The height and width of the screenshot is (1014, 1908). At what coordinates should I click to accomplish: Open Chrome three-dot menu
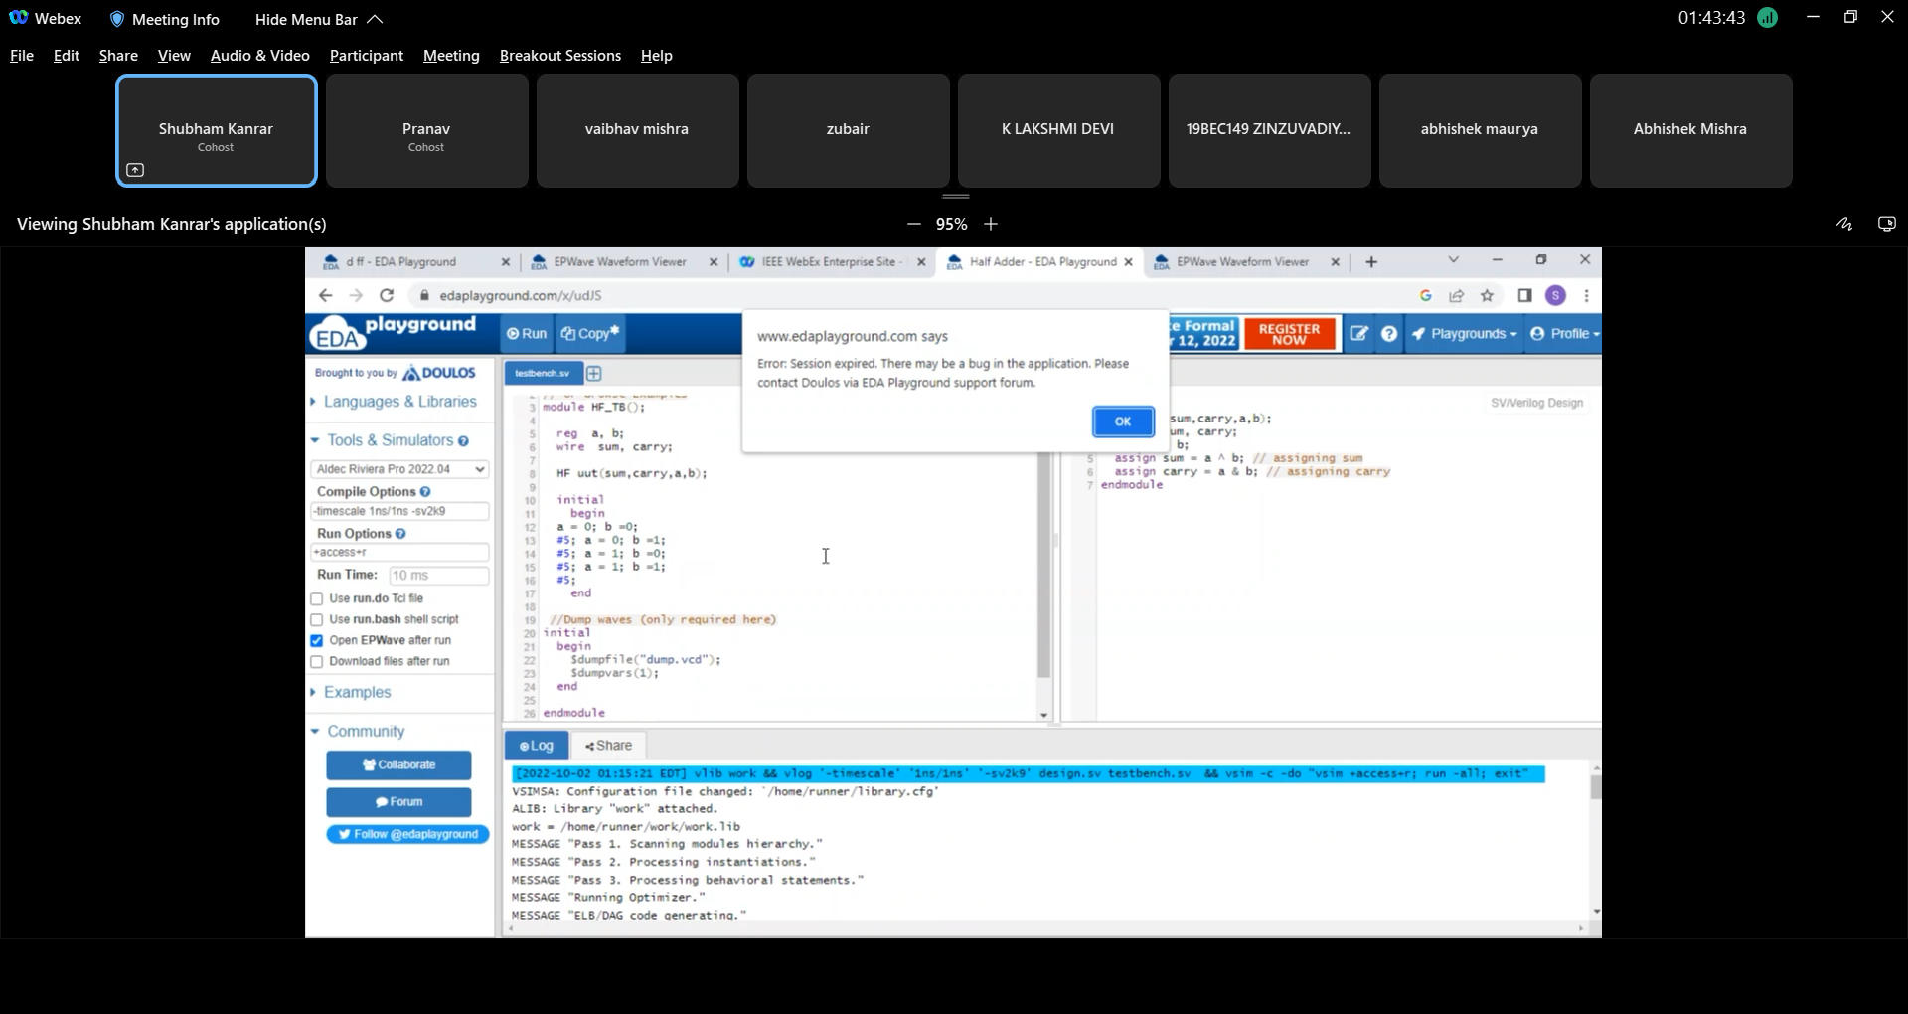[x=1587, y=295]
